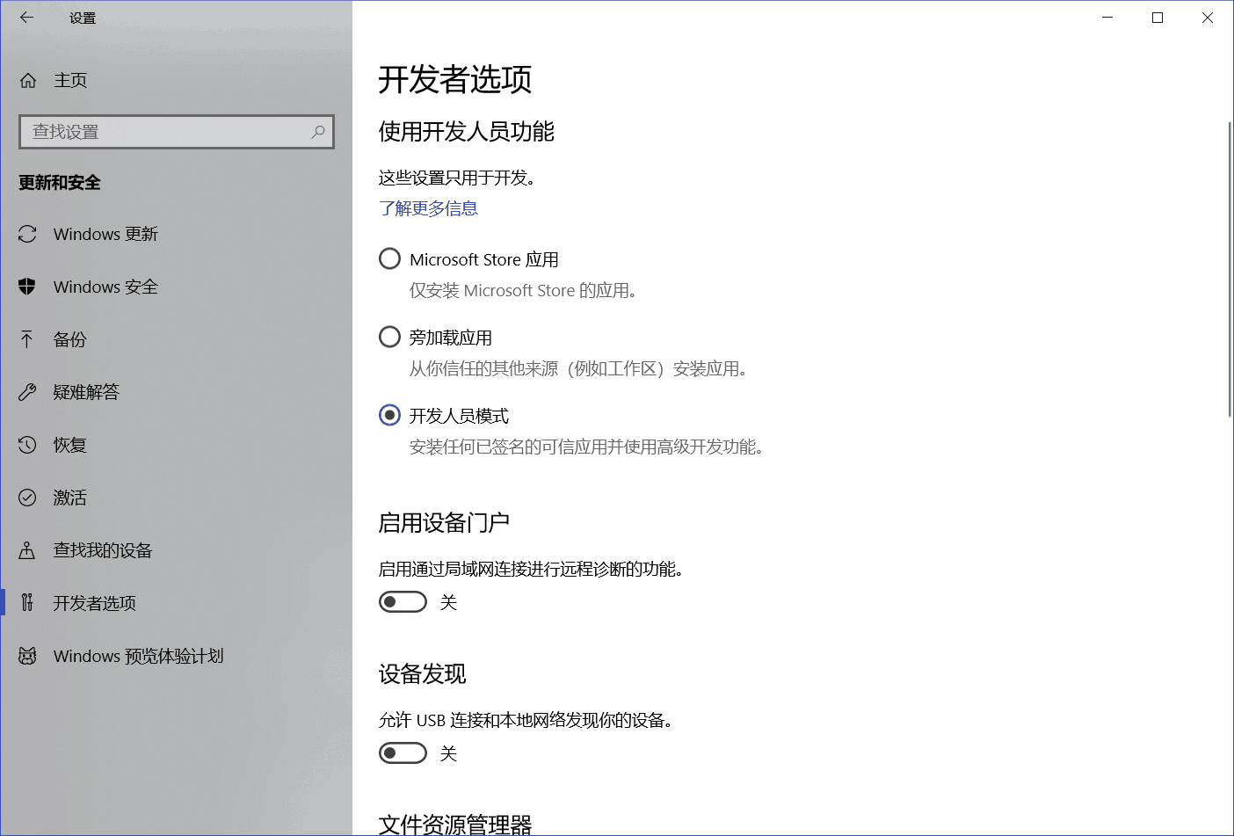1234x836 pixels.
Task: Go to 疑难解答 section
Action: coord(176,392)
